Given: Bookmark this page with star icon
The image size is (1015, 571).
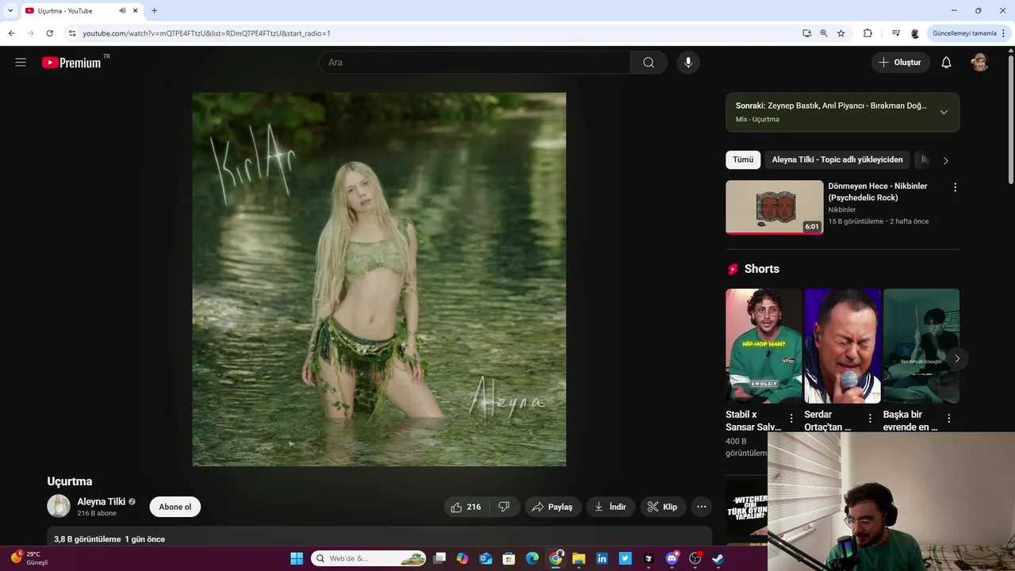Looking at the screenshot, I should click(841, 33).
